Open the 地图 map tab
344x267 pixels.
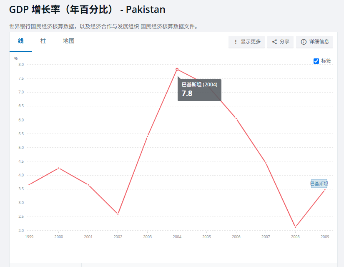[68, 41]
